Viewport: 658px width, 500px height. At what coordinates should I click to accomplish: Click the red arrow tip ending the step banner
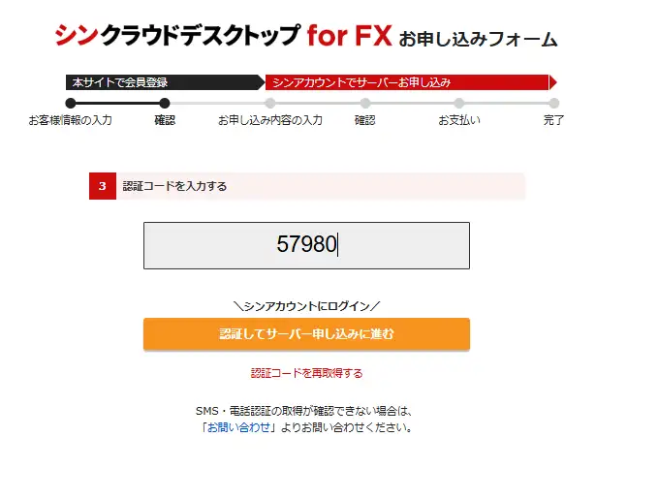[553, 82]
